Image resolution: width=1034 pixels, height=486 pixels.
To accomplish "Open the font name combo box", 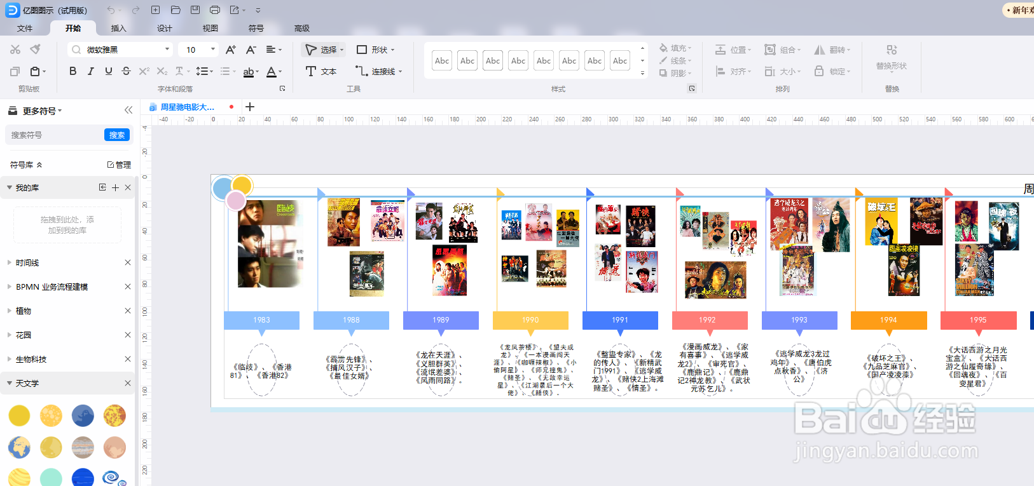I will 121,50.
